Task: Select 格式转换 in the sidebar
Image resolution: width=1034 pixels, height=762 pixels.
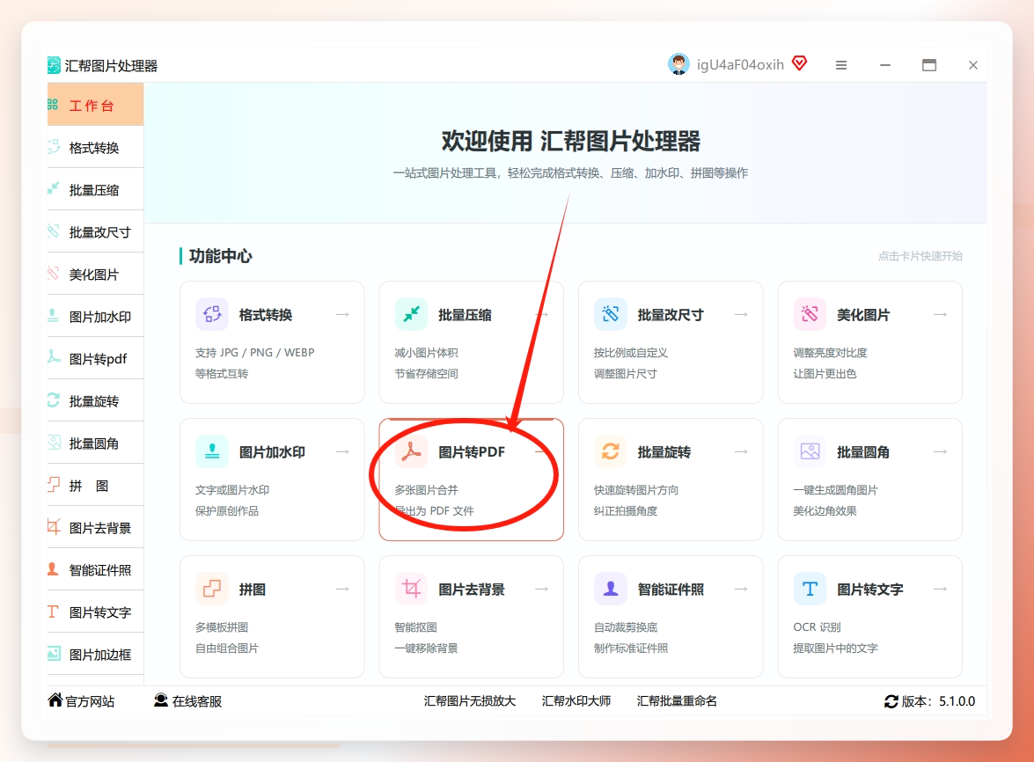Action: click(x=96, y=148)
